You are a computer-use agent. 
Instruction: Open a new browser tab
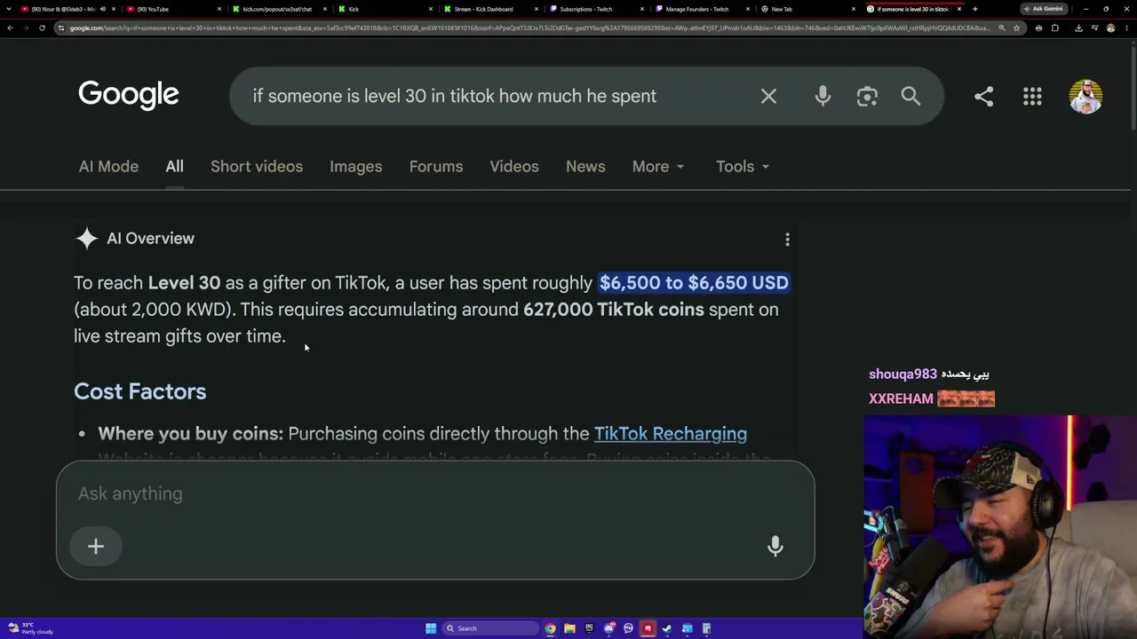[x=974, y=9]
